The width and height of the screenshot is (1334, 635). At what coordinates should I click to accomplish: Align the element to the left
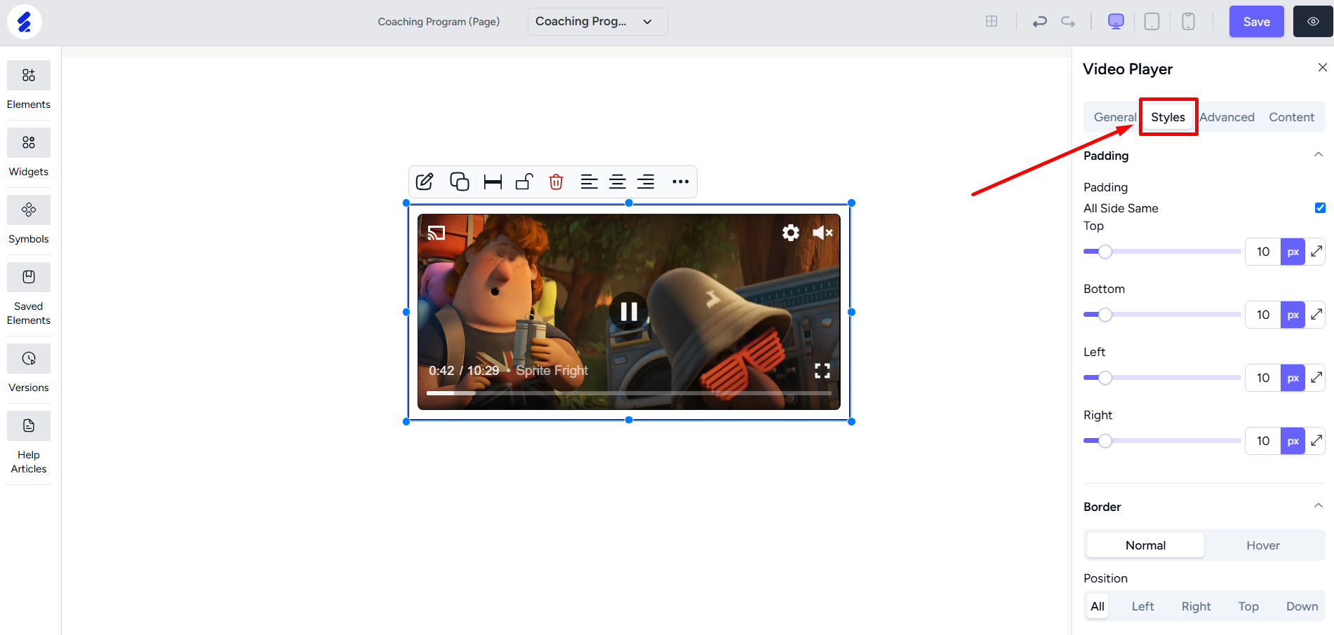tap(589, 182)
